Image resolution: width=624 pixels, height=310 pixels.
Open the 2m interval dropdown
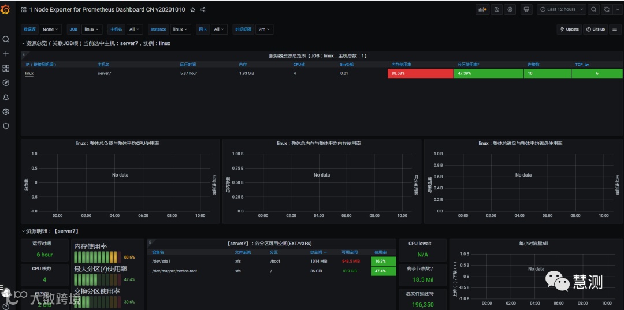coord(264,29)
